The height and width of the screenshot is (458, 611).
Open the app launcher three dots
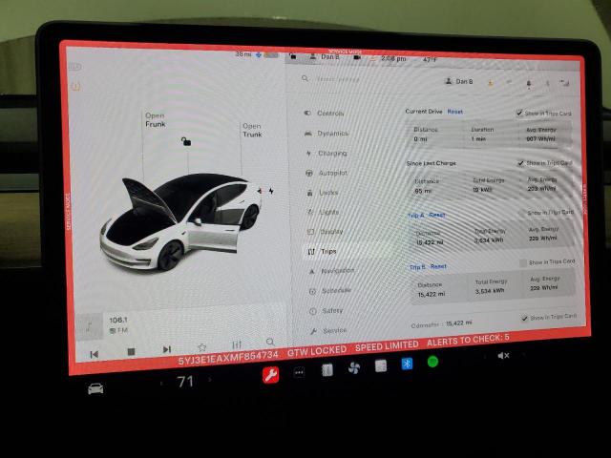299,372
